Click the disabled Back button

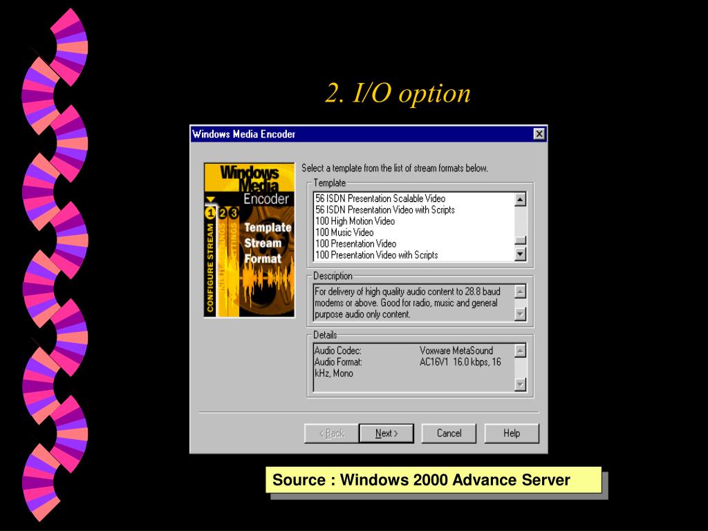(332, 434)
